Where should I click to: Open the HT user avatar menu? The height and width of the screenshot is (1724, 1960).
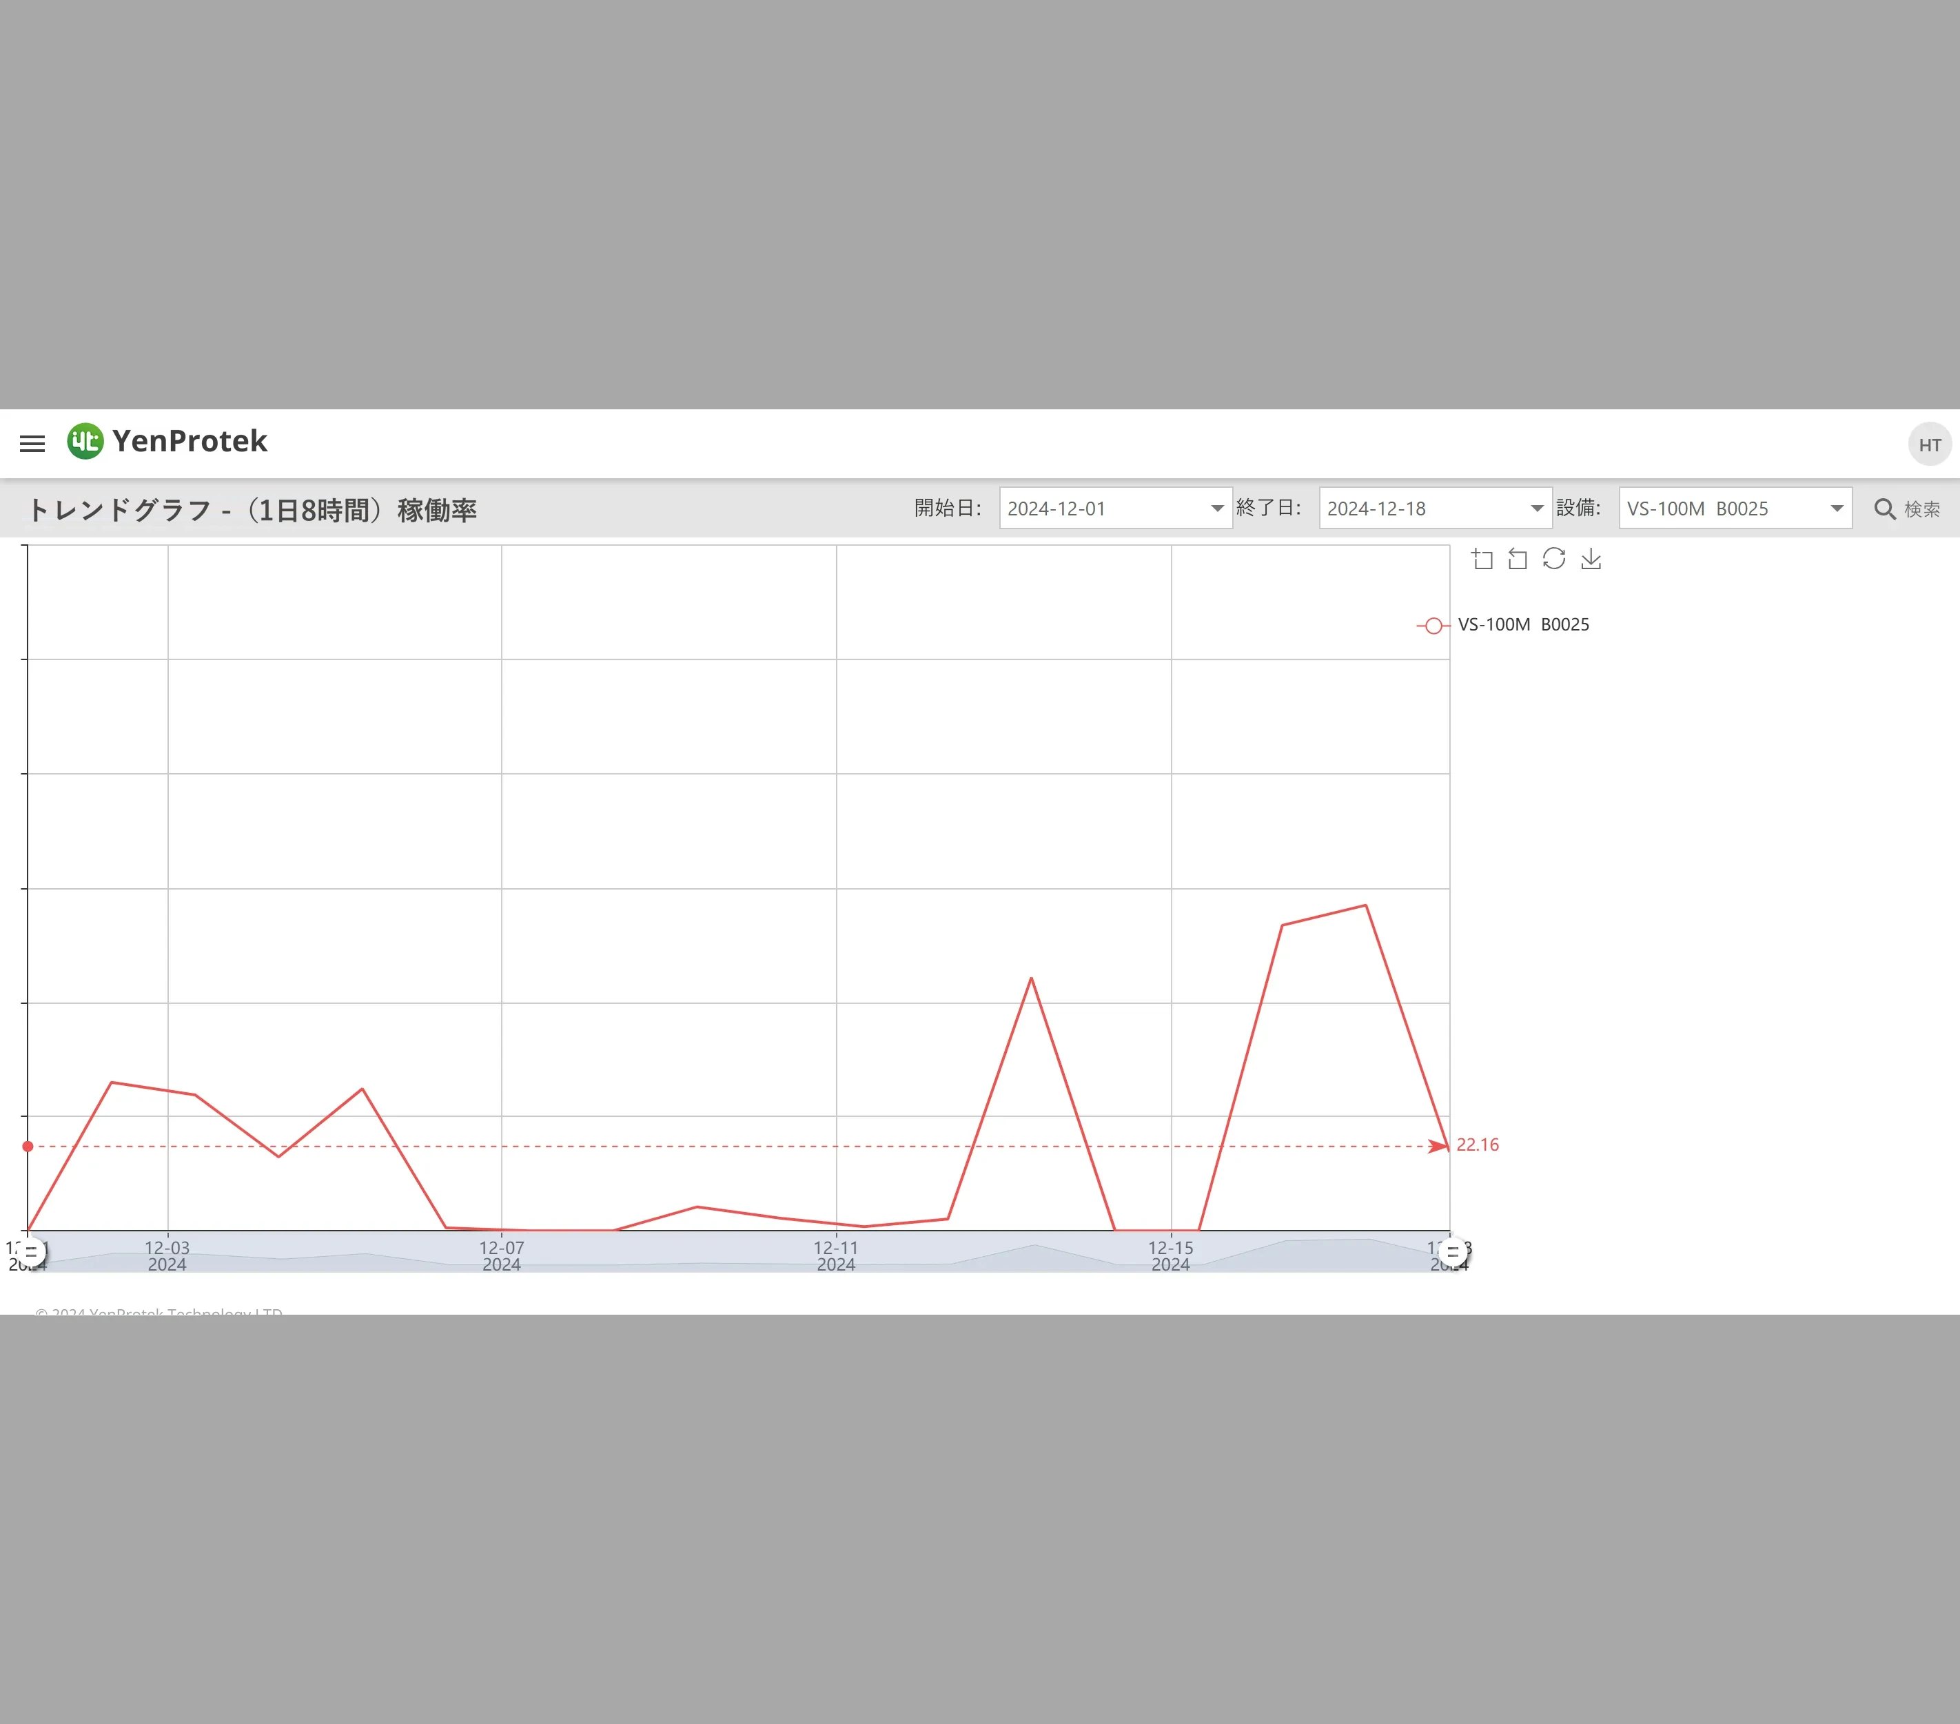click(1929, 445)
